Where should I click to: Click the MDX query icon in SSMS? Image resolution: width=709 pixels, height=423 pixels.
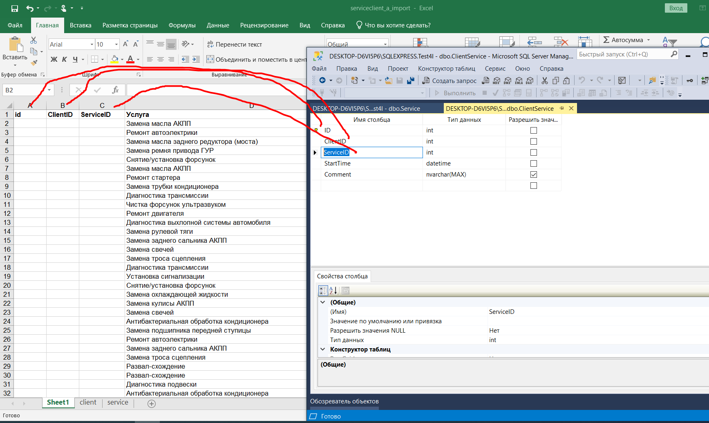tap(497, 81)
